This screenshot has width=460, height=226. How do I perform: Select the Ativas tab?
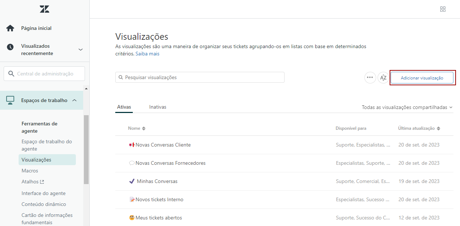[x=124, y=106]
